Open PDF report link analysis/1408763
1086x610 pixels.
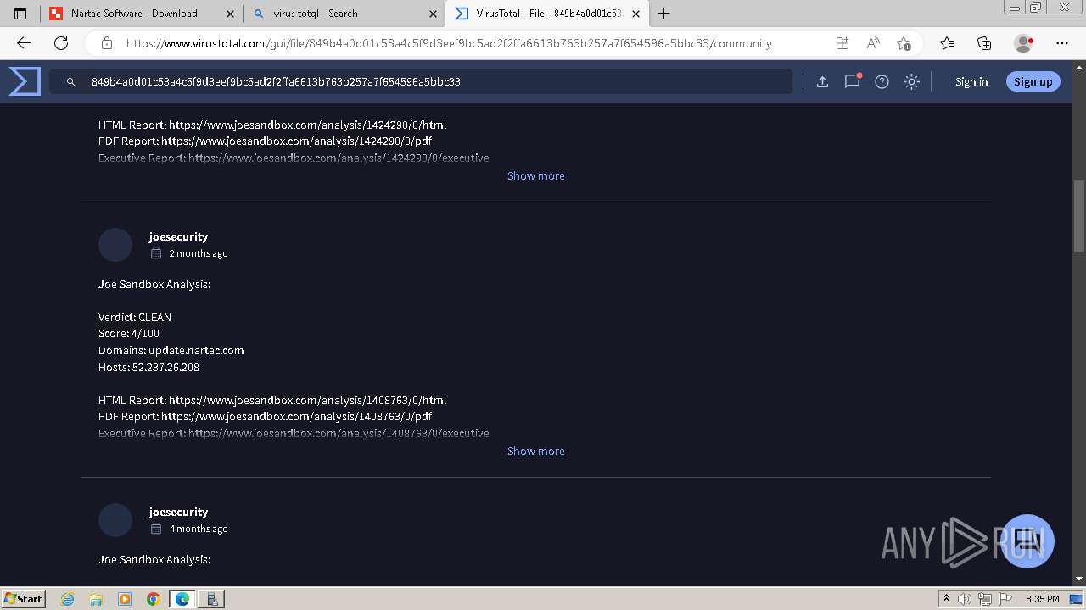pos(296,416)
